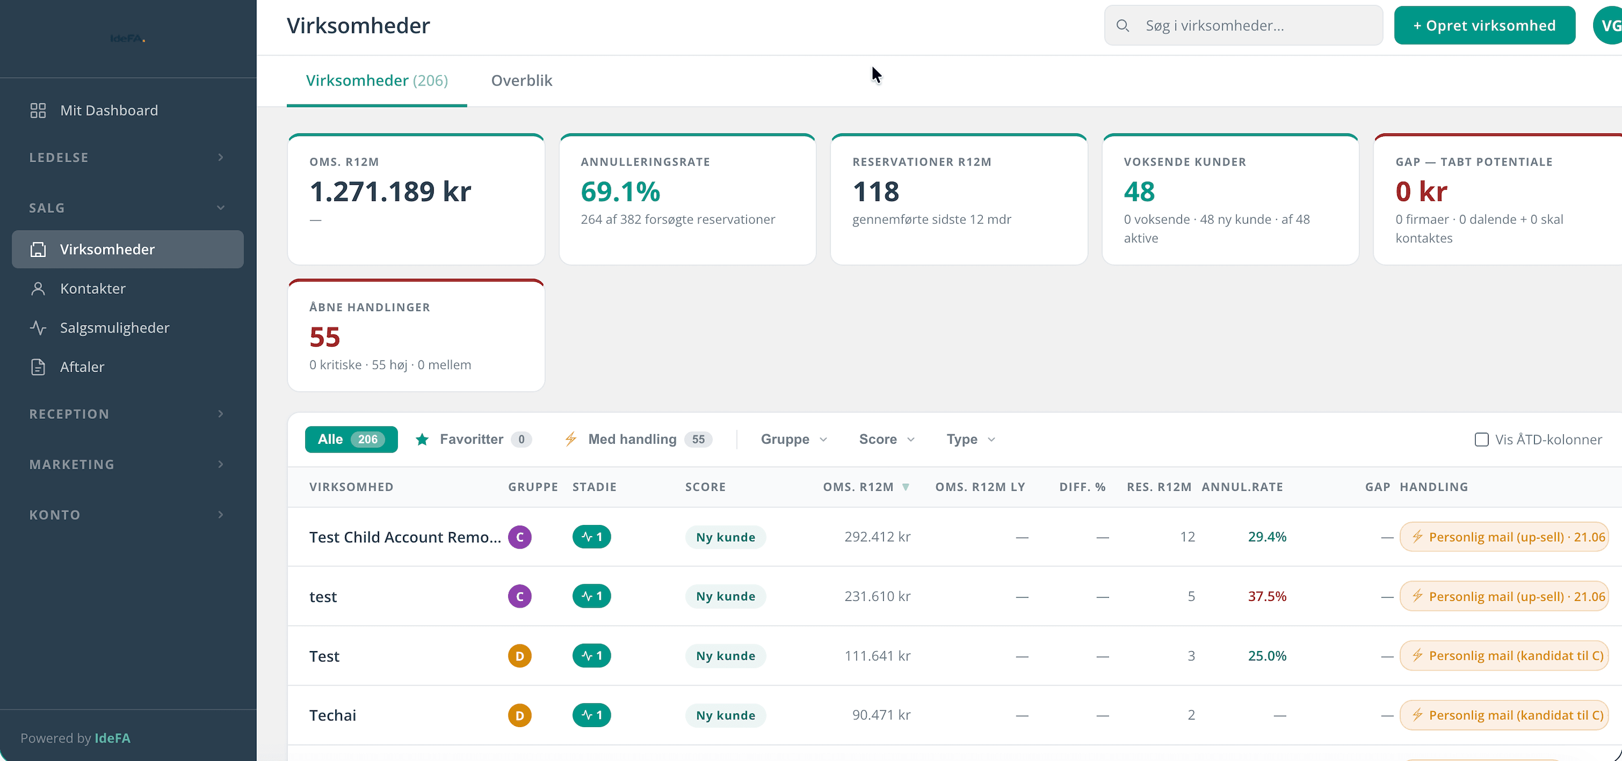The width and height of the screenshot is (1622, 761).
Task: Click the IdeFA logo in sidebar
Action: (x=128, y=38)
